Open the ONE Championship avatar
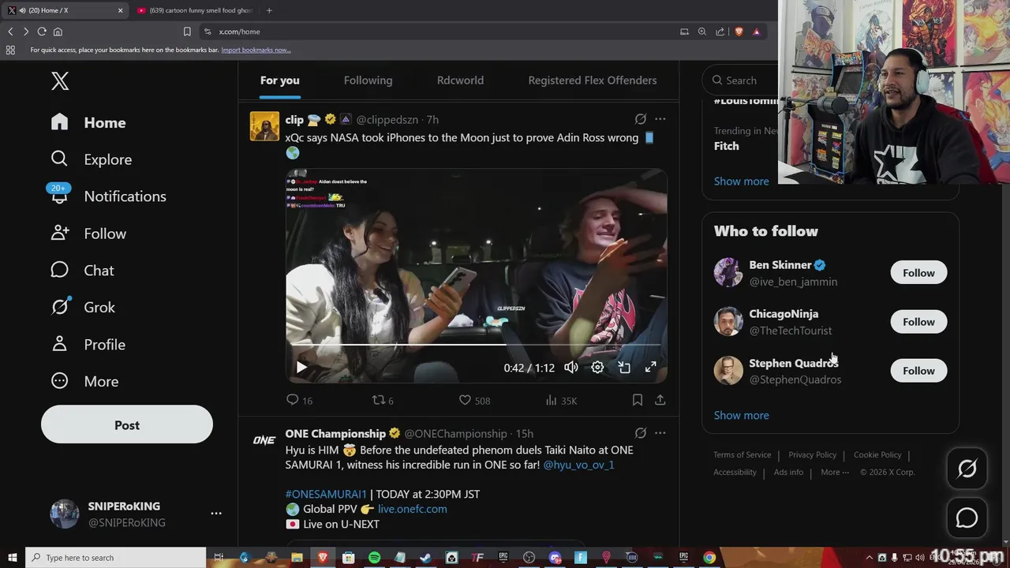Viewport: 1010px width, 568px height. (264, 440)
